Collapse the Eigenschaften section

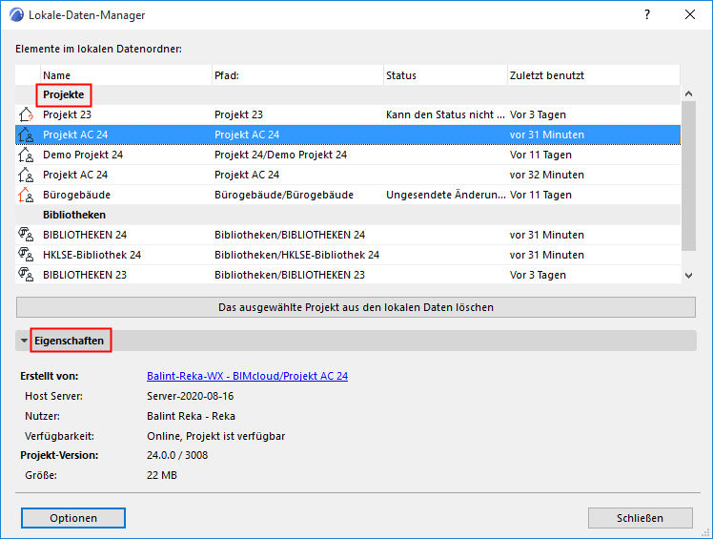coord(25,341)
